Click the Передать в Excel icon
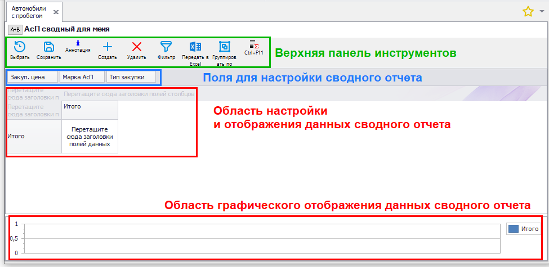This screenshot has height=267, width=549. (x=195, y=48)
